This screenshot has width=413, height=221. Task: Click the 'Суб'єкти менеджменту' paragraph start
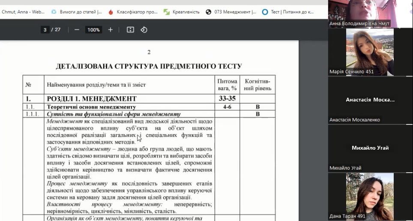click(x=79, y=149)
